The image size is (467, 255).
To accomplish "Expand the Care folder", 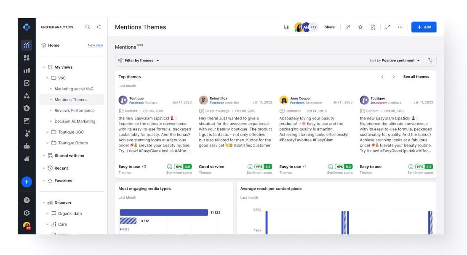I will click(x=47, y=224).
